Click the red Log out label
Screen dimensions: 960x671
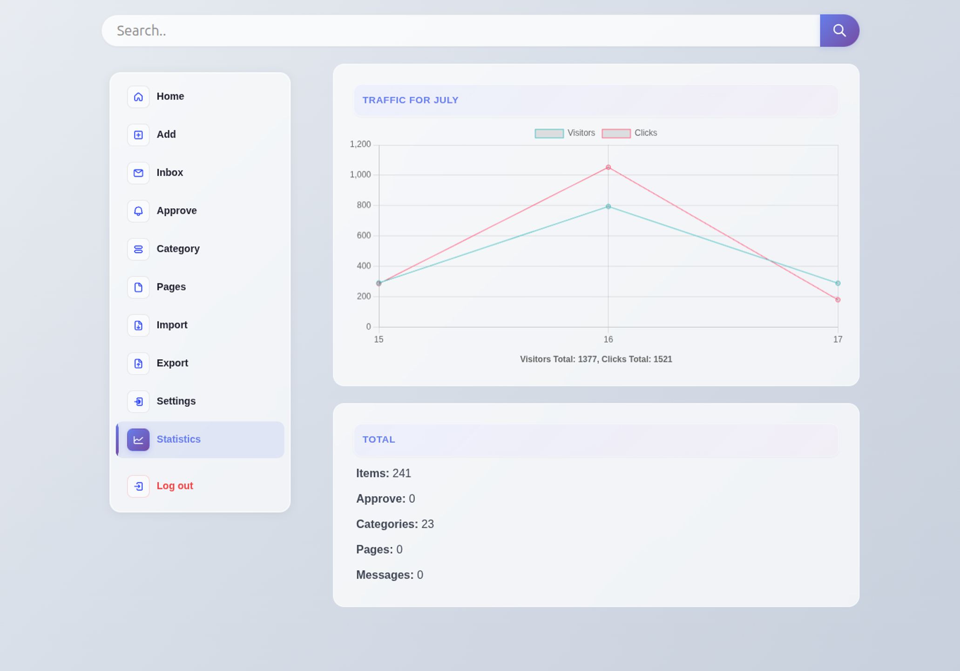click(x=175, y=486)
